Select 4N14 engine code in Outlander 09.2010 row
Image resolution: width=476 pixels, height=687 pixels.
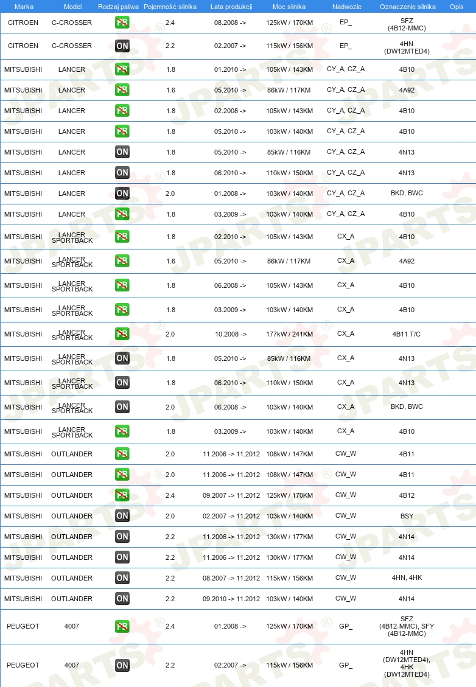(x=407, y=599)
